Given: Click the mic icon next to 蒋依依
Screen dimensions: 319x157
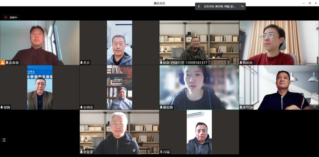Looking at the screenshot, I should tap(241, 63).
